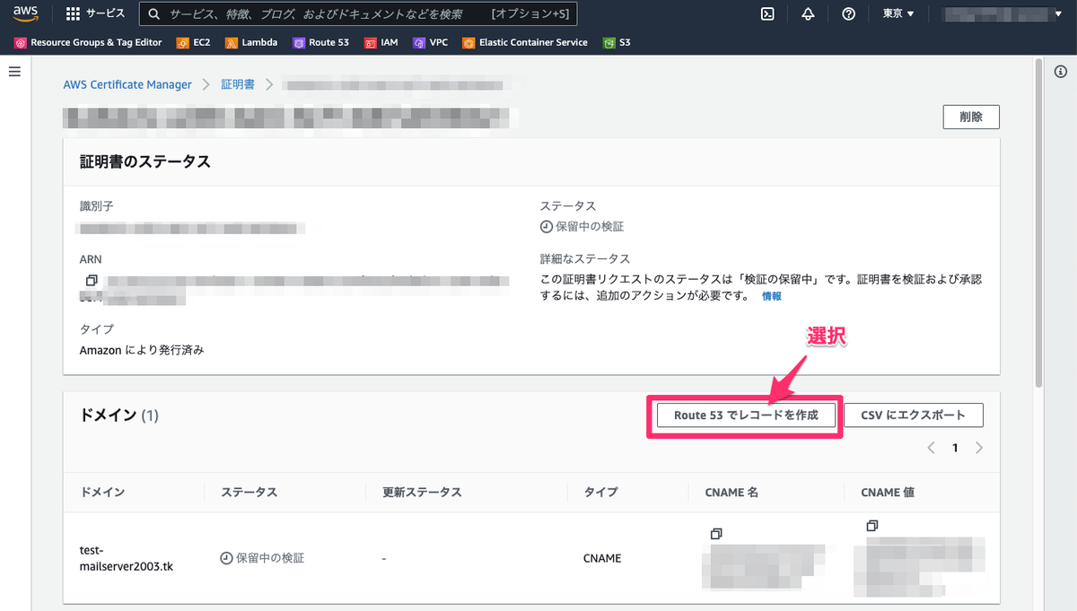Select page 1 in pagination
1077x611 pixels.
pyautogui.click(x=956, y=448)
